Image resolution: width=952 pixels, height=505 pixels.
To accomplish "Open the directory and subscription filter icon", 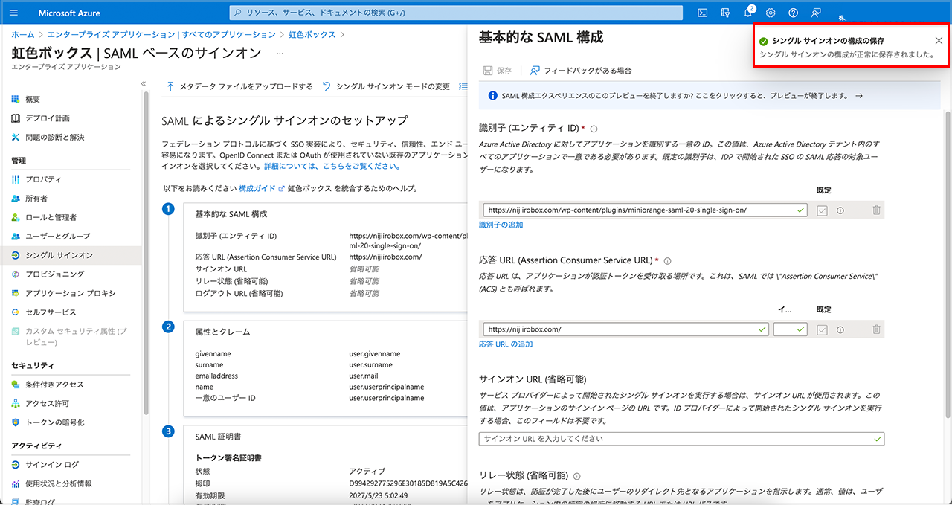I will (x=725, y=13).
